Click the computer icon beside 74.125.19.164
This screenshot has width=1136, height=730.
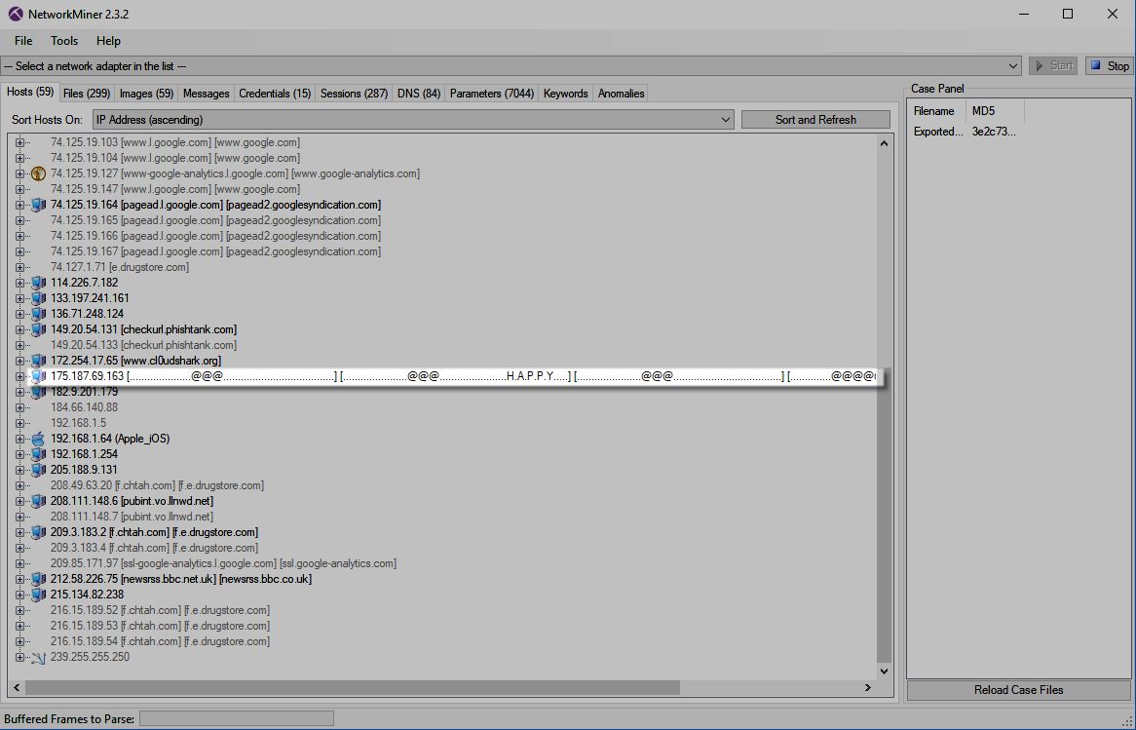click(x=38, y=205)
